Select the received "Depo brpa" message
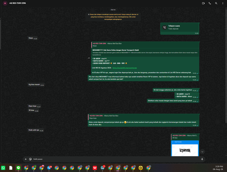The image size is (227, 172). (35, 106)
